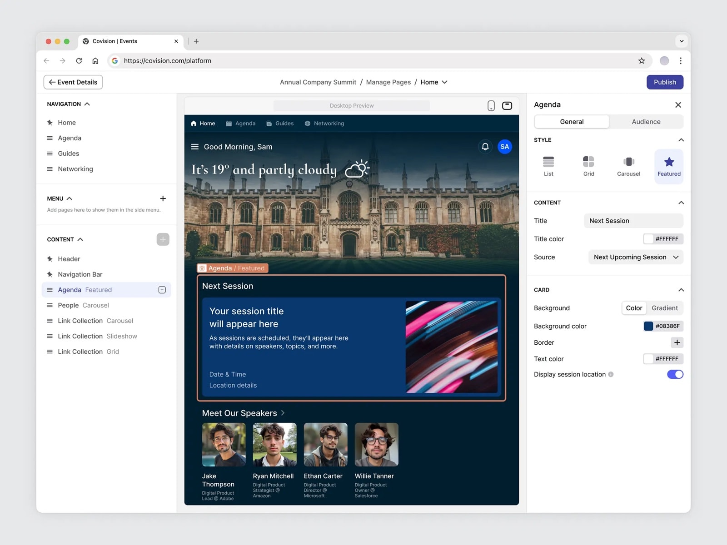727x545 pixels.
Task: Select Link Collection Slideshow item
Action: [106, 336]
